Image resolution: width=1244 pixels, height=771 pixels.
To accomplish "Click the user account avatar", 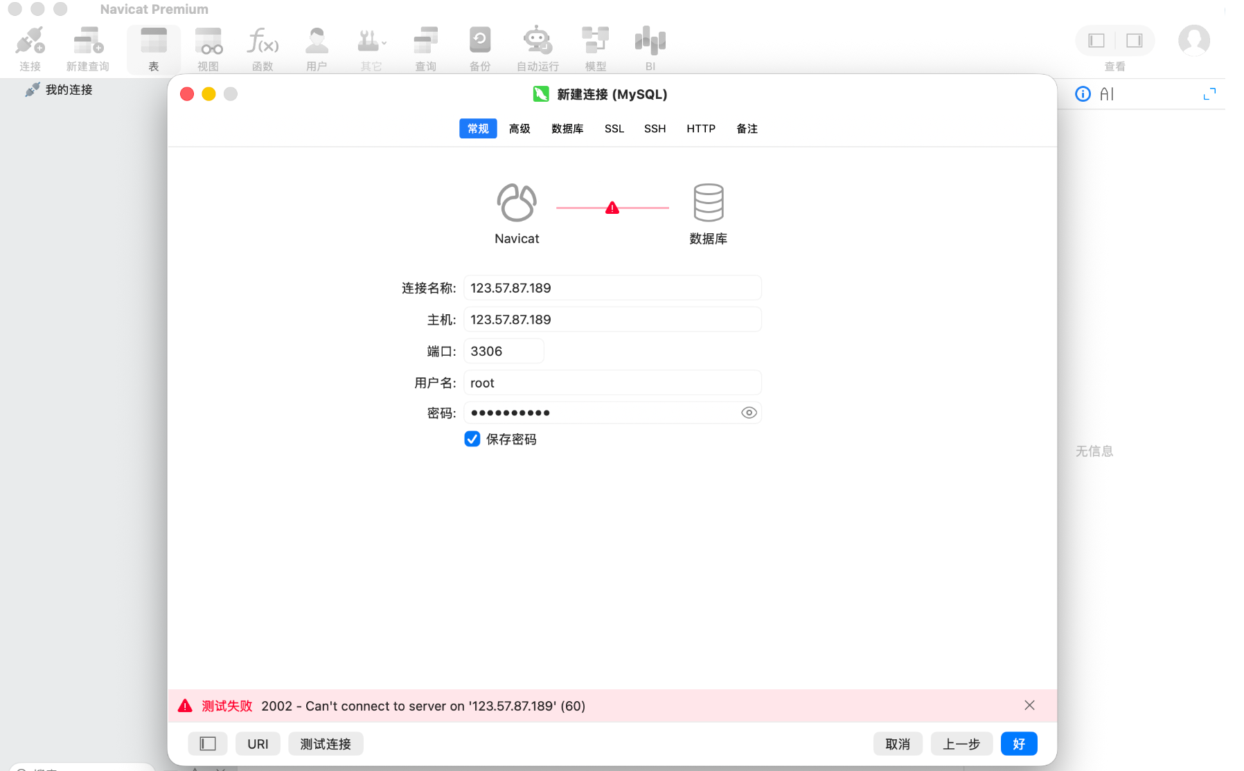I will pos(1194,41).
